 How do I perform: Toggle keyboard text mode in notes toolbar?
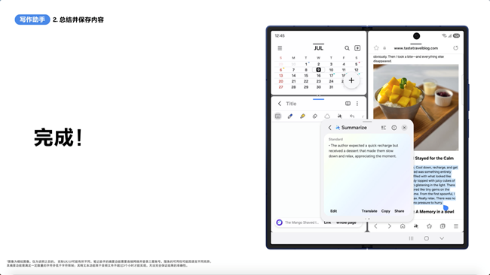pos(277,116)
